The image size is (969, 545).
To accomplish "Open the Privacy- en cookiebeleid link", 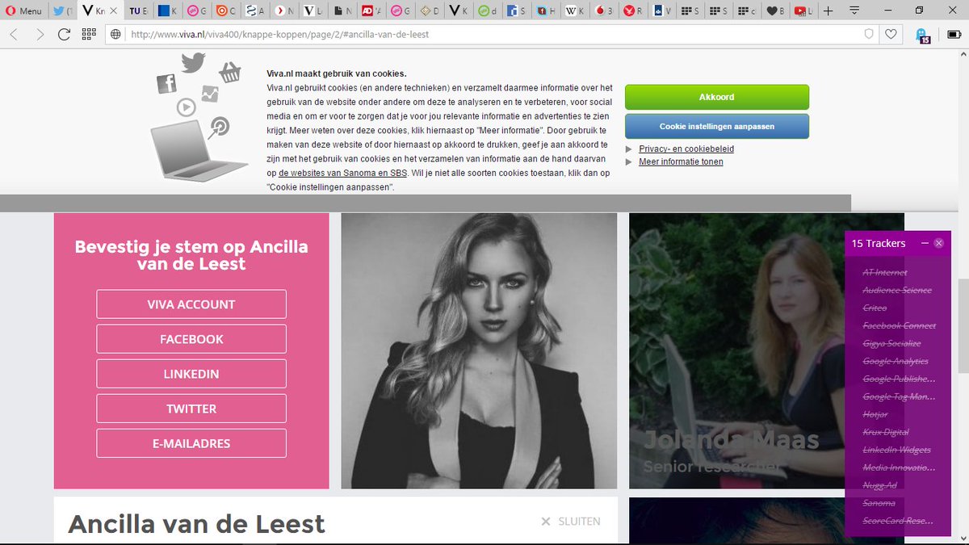I will [686, 149].
